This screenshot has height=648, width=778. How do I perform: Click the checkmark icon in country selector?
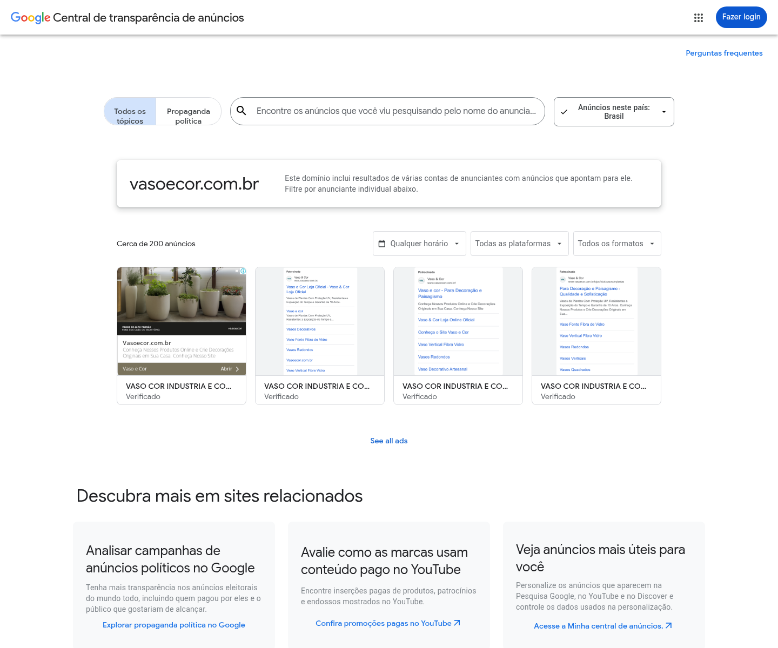coord(564,112)
